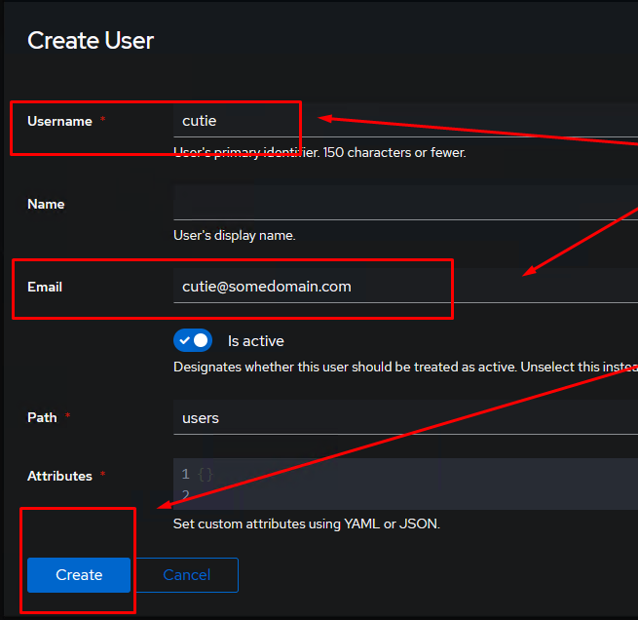The image size is (638, 620).
Task: Cancel the user creation form
Action: click(x=187, y=575)
